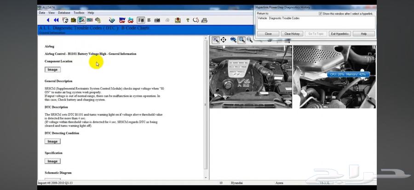
Task: Click the left engine photo thumbnail
Action: coord(251,76)
